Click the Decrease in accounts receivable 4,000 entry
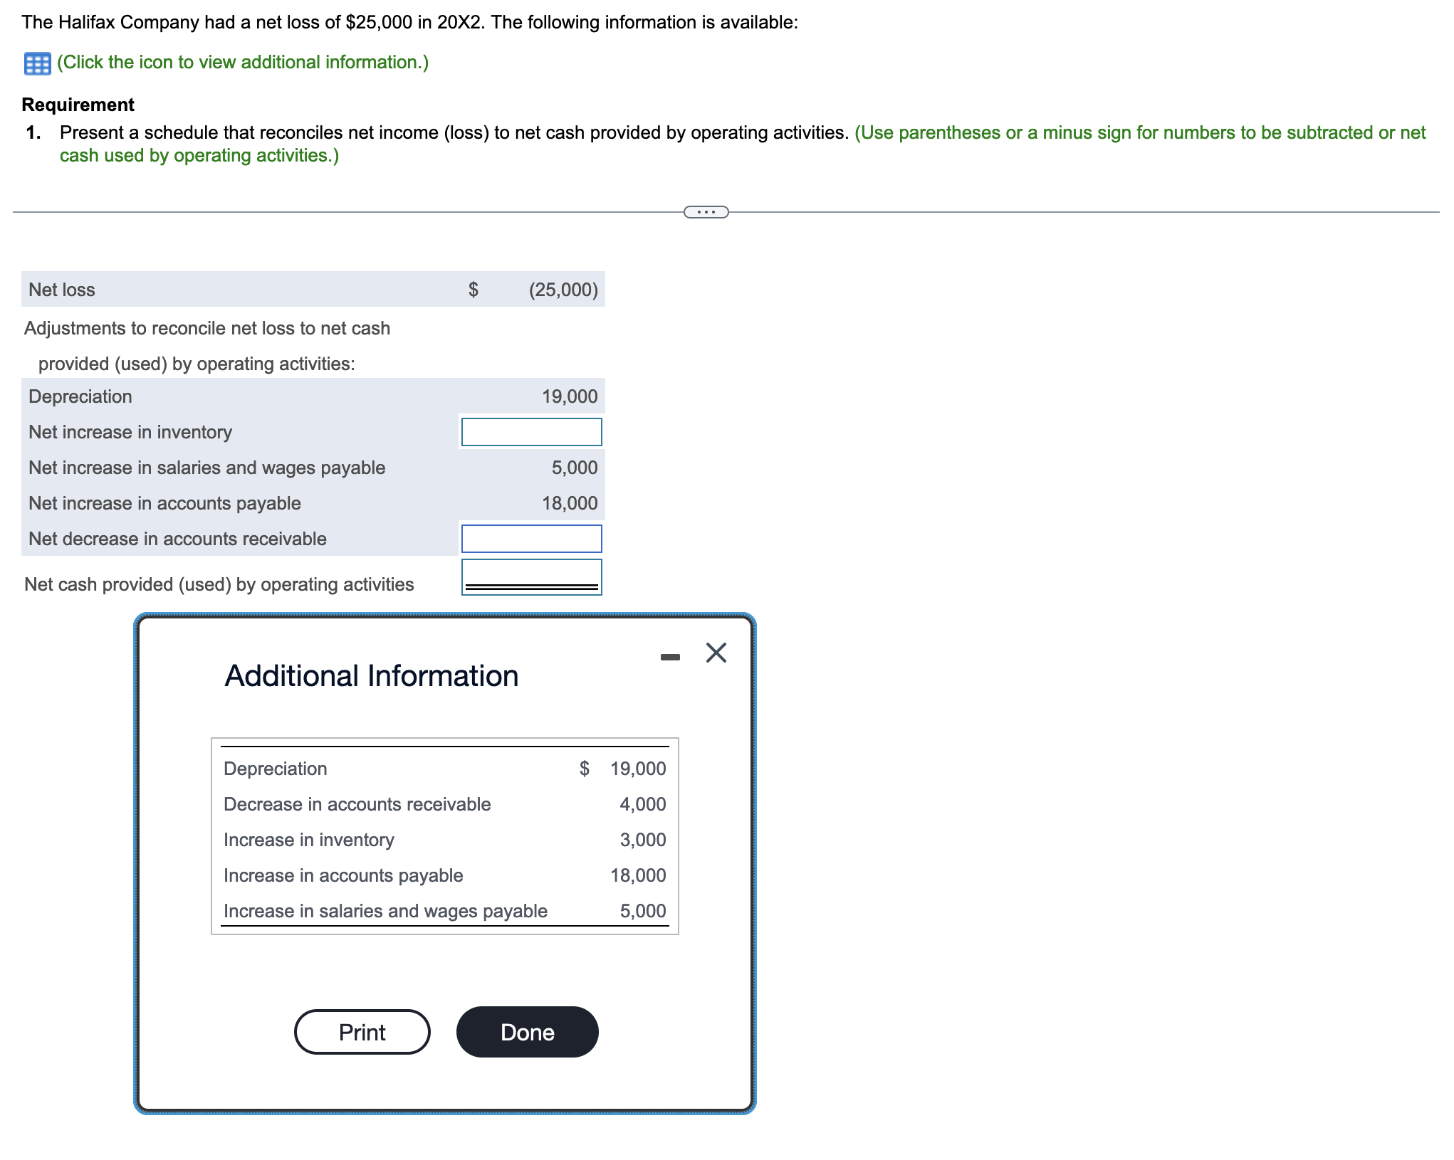 [x=444, y=804]
